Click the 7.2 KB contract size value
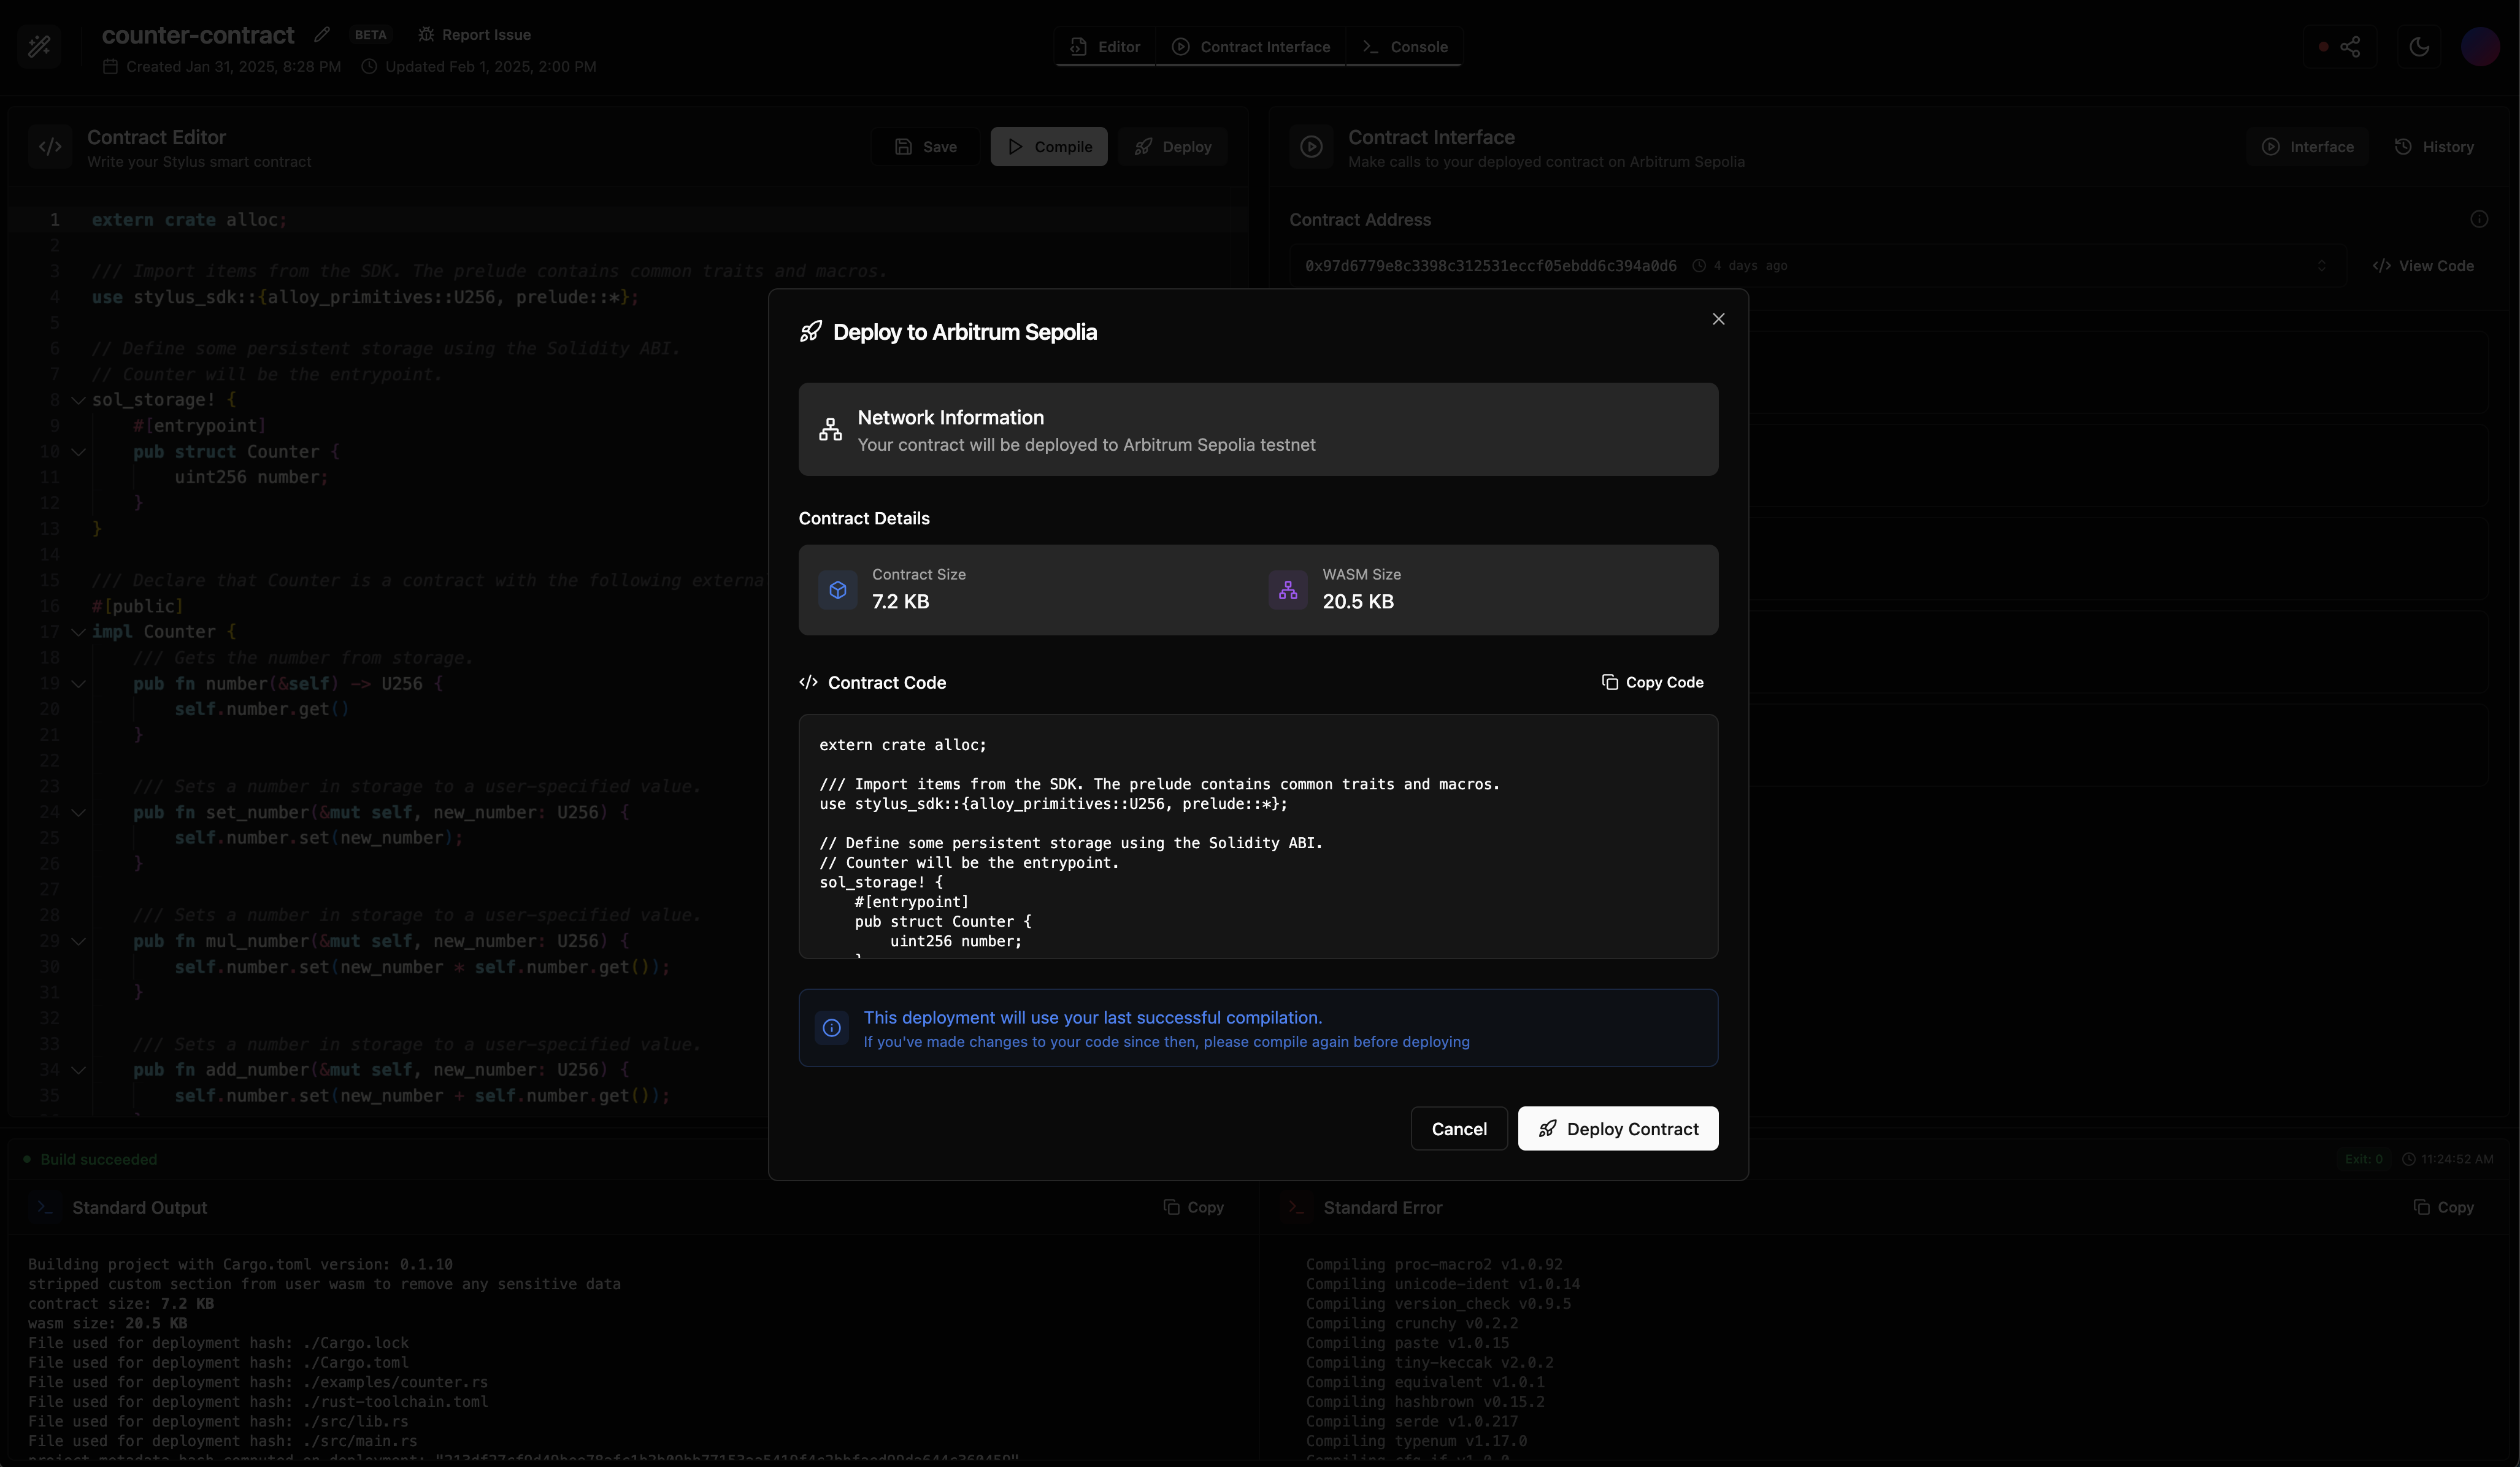Viewport: 2520px width, 1467px height. pos(900,601)
